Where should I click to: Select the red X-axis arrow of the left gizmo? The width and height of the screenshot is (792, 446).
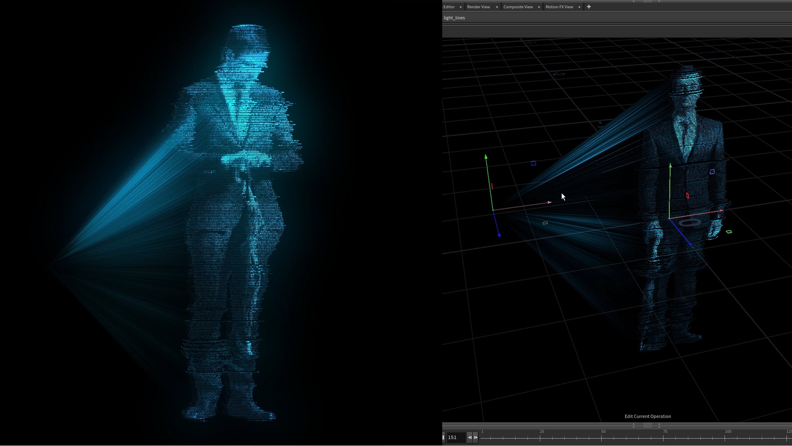(549, 202)
